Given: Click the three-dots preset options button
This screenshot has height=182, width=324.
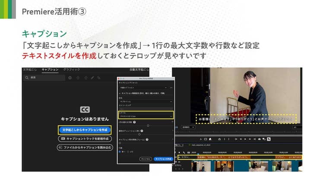Looking at the screenshot, I should click(x=171, y=88).
